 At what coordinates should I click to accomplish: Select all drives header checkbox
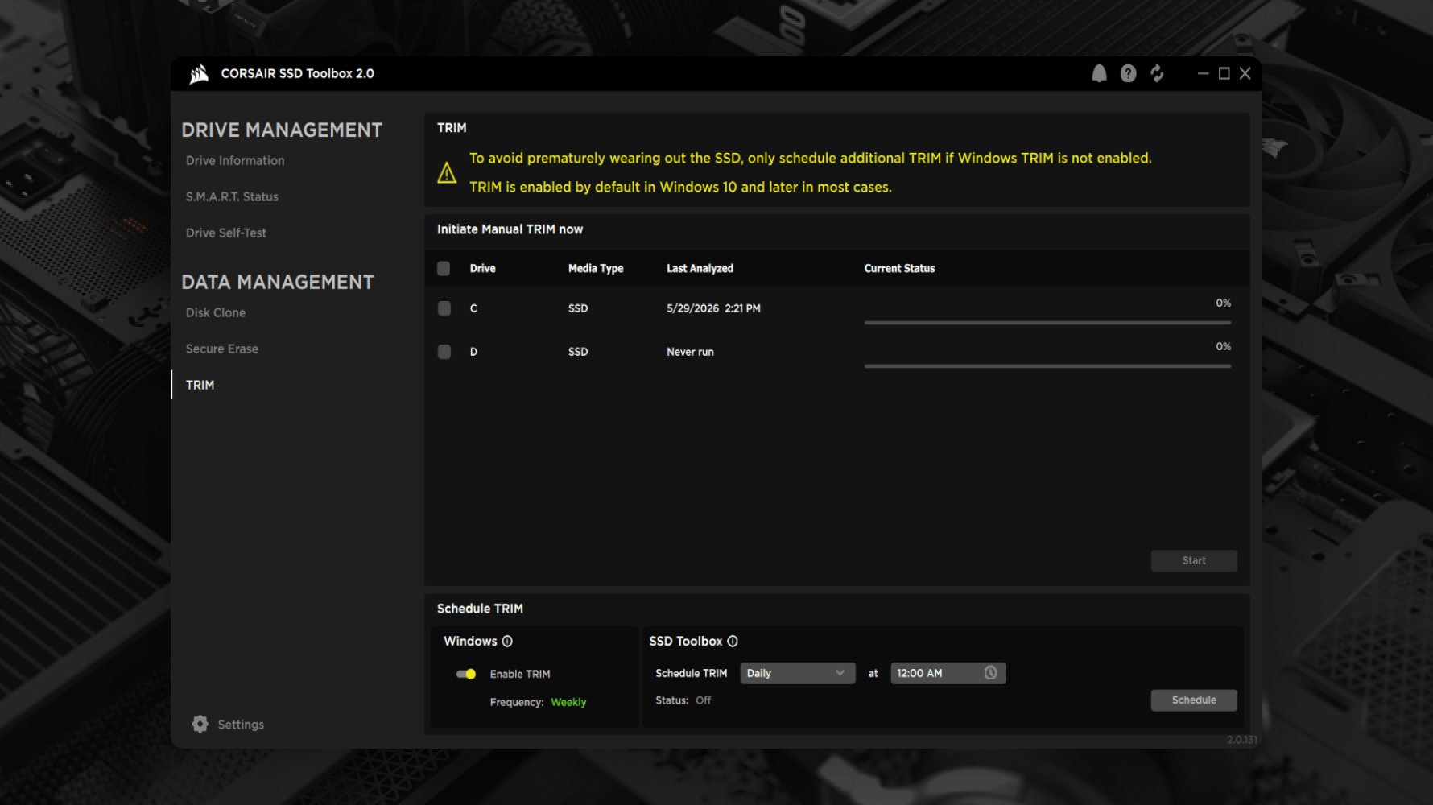pyautogui.click(x=444, y=268)
